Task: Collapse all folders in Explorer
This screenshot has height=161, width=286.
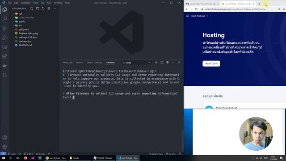Action: pyautogui.click(x=49, y=8)
